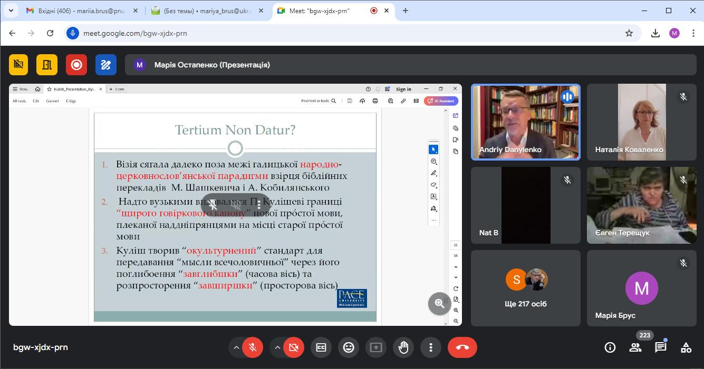Viewport: 704px width, 369px height.
Task: Open meeting details info icon
Action: click(x=610, y=347)
